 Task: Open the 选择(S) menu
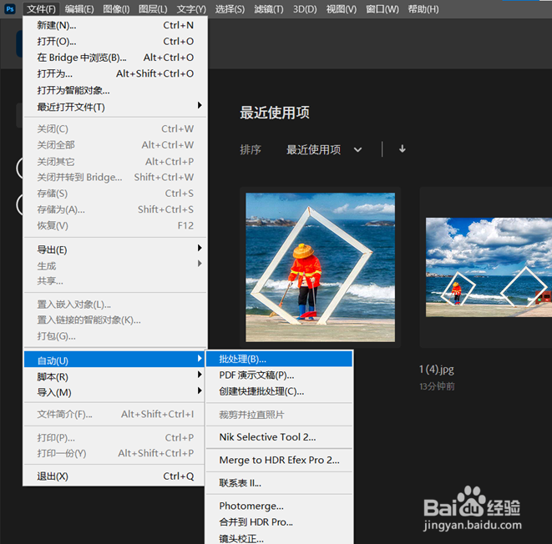click(x=230, y=9)
